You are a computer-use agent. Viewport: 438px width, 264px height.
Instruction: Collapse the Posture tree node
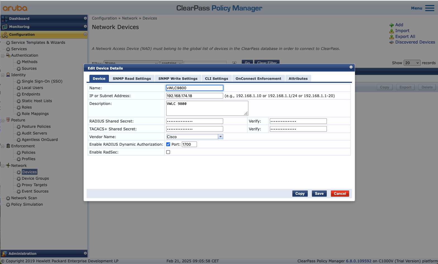coord(3,120)
